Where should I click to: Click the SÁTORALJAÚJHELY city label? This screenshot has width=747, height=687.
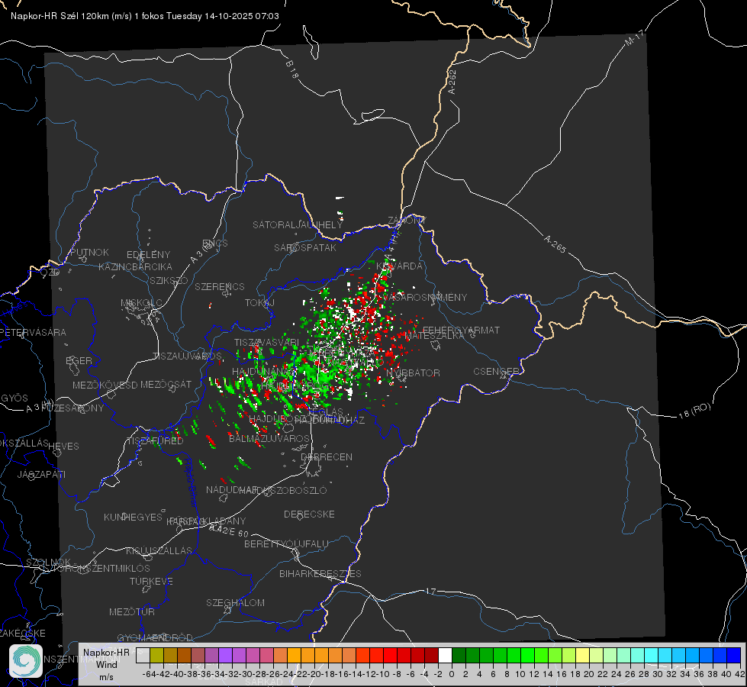tap(298, 224)
